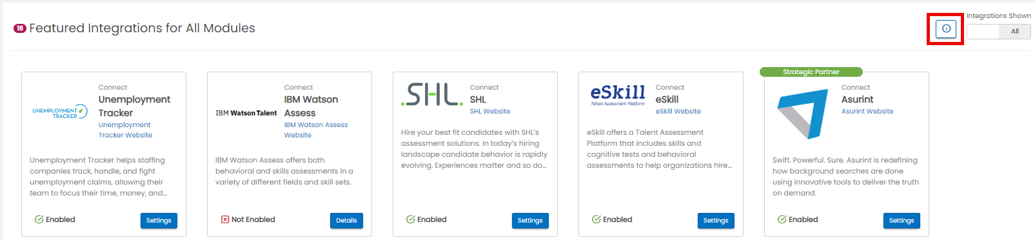The image size is (1035, 240).
Task: Click the green Enabled check on SHL card
Action: coord(411,219)
